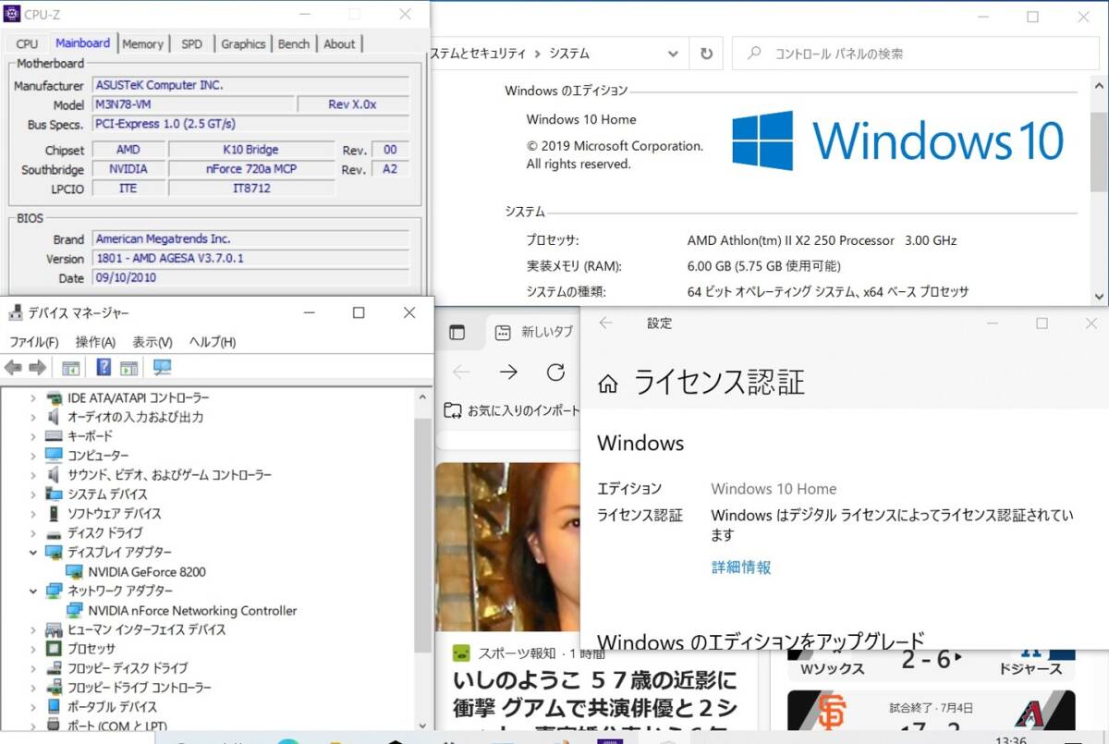The height and width of the screenshot is (744, 1109).
Task: Click the browser's forward arrow
Action: click(508, 372)
